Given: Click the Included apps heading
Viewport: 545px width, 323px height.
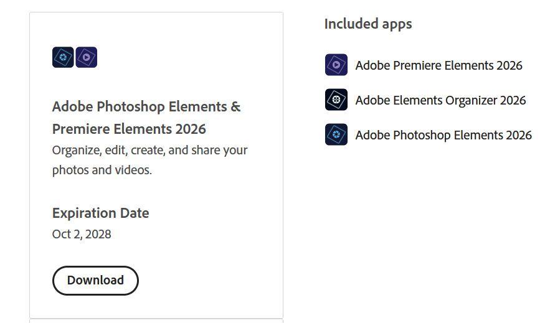Looking at the screenshot, I should tap(368, 24).
